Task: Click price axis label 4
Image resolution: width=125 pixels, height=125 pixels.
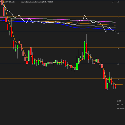Action: coord(118,64)
